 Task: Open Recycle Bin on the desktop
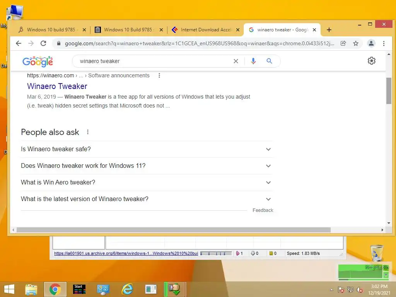coord(377,253)
